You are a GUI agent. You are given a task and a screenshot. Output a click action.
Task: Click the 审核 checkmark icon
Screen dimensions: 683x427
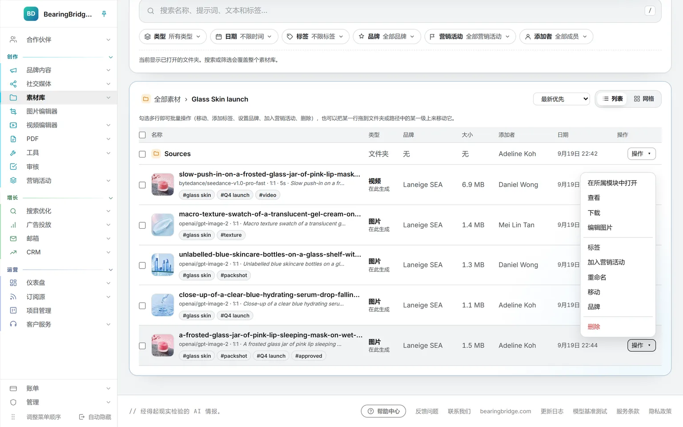click(13, 167)
